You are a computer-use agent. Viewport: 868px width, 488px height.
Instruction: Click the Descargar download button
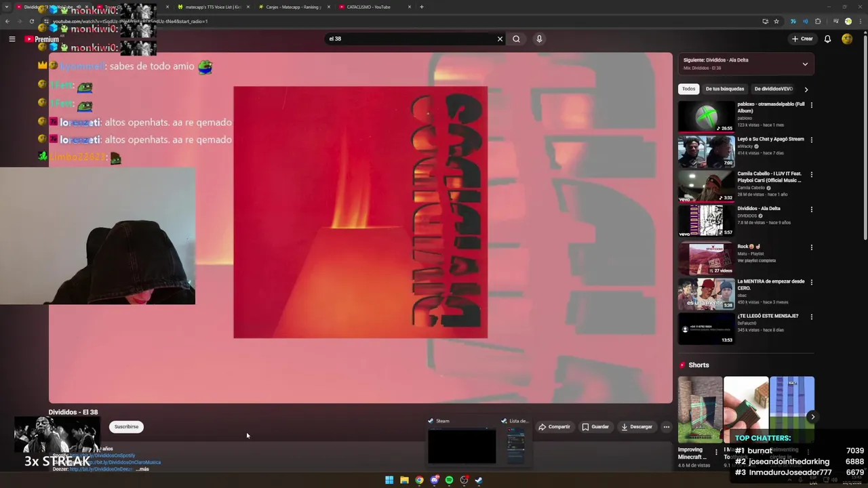point(637,427)
